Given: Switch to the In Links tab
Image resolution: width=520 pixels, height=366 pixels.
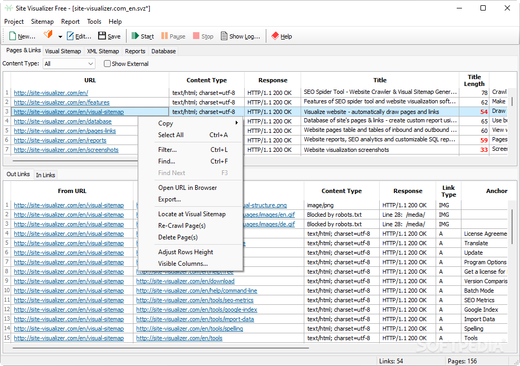Looking at the screenshot, I should point(45,175).
